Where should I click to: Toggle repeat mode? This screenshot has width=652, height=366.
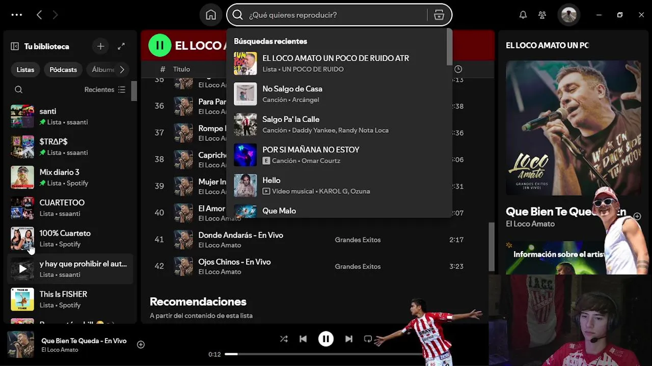(368, 339)
